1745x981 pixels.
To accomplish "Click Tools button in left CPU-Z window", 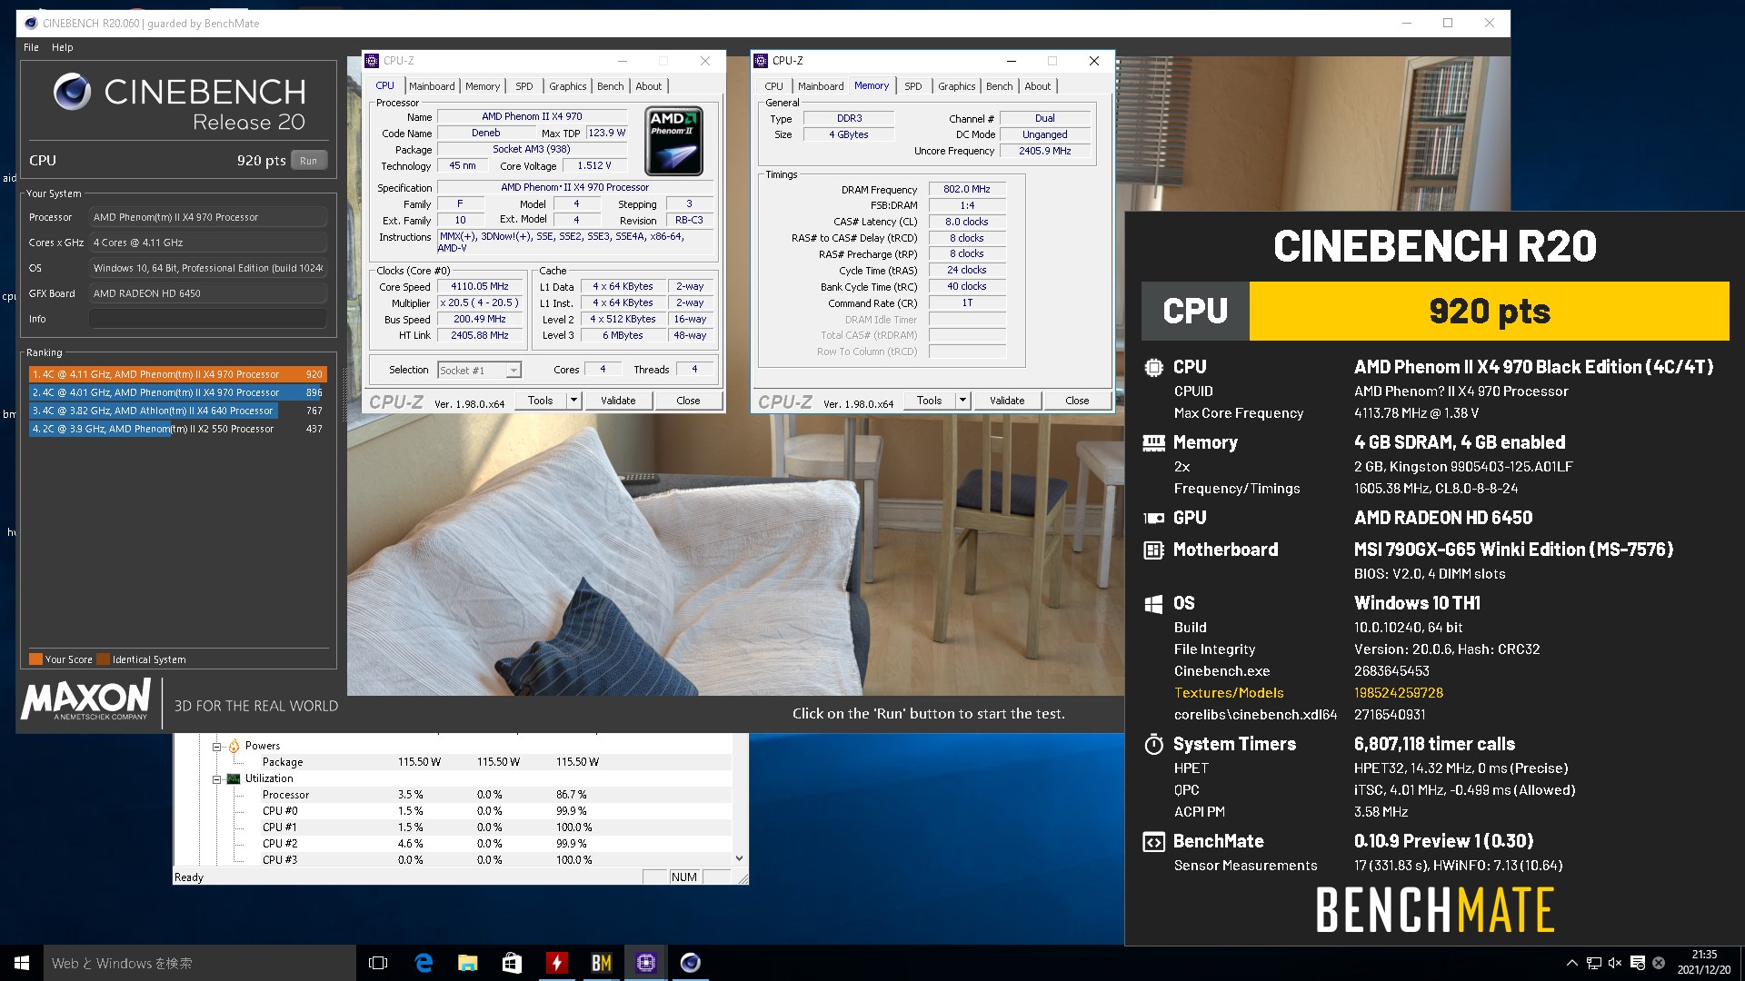I will tap(541, 401).
